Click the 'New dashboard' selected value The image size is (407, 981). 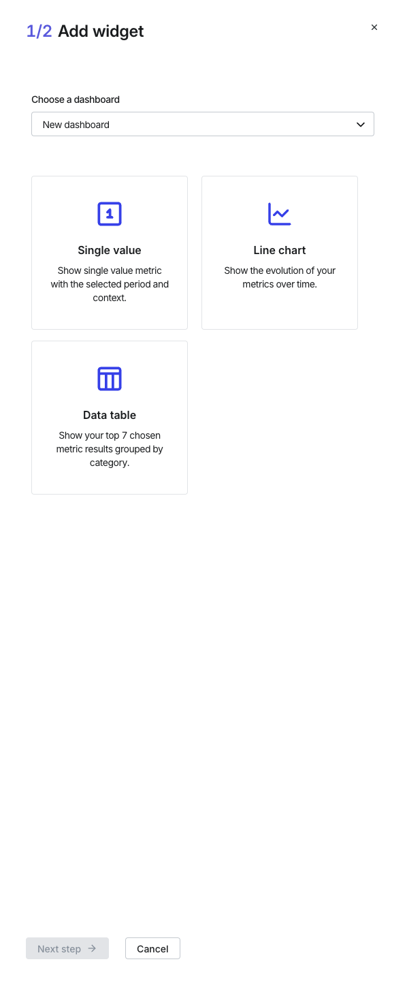[76, 125]
